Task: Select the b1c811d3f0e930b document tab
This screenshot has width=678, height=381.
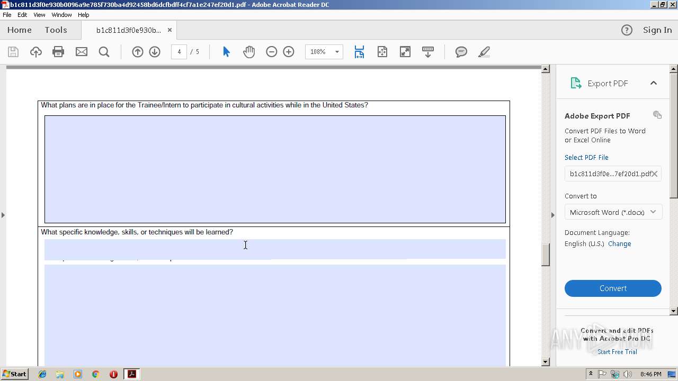Action: (129, 30)
